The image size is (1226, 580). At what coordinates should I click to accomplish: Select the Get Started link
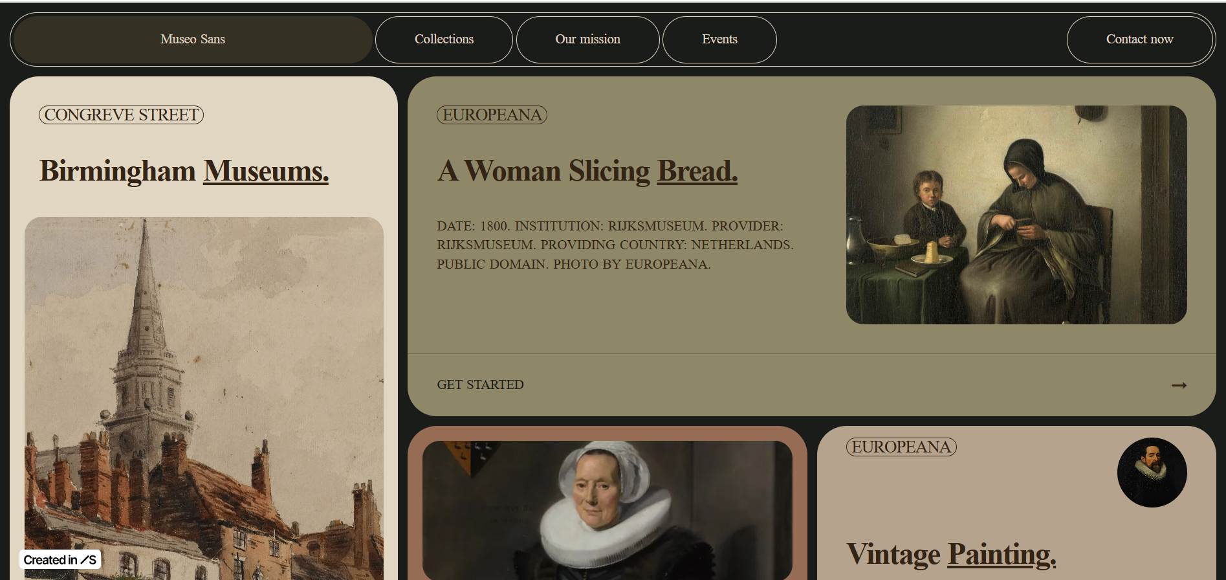point(480,385)
